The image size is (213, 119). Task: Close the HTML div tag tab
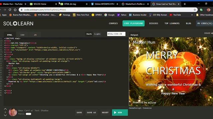pyautogui.click(x=87, y=4)
